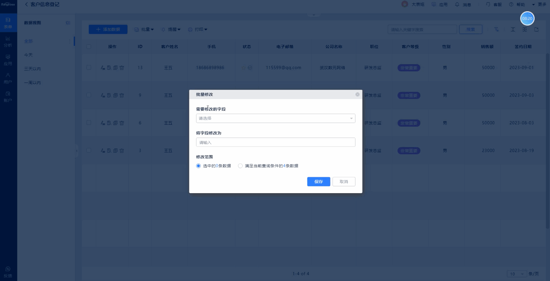Switch to the 今天 data view
550x281 pixels.
coord(28,55)
